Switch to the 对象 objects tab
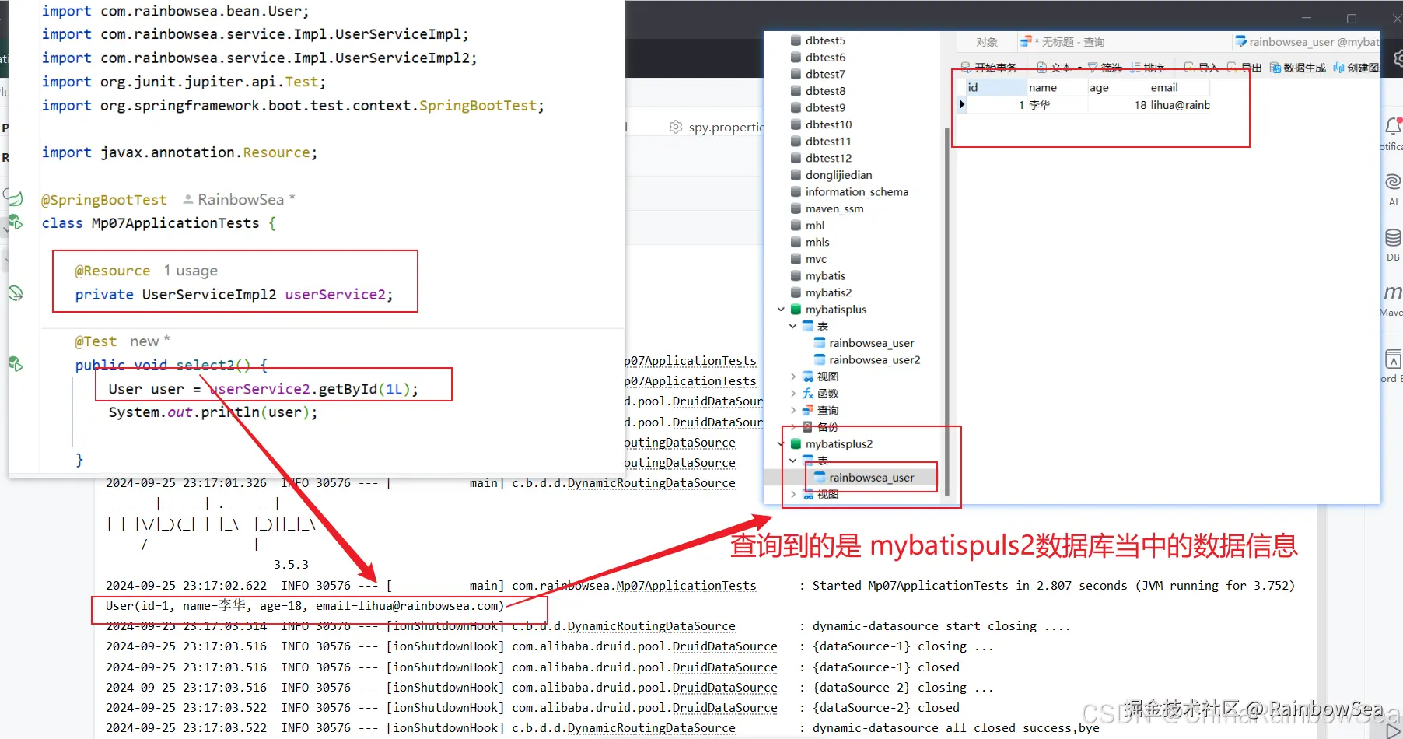Image resolution: width=1403 pixels, height=739 pixels. [987, 42]
